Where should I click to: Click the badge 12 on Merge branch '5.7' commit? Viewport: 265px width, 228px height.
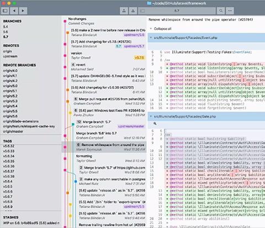[79, 122]
